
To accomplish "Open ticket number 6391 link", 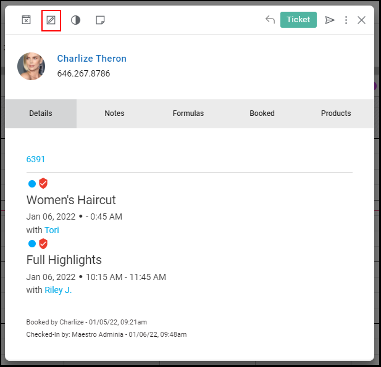I will pyautogui.click(x=35, y=159).
